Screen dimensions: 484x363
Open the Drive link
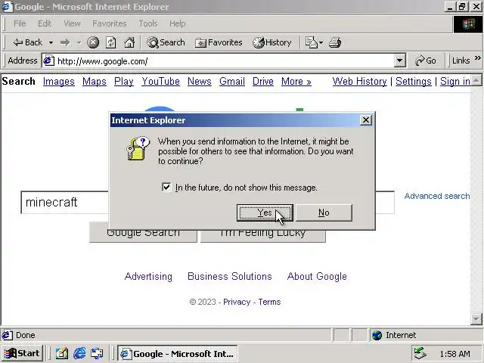click(x=263, y=81)
